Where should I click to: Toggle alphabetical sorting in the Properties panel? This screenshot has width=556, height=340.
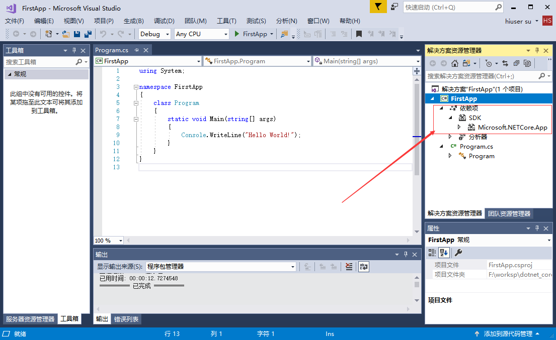point(444,253)
